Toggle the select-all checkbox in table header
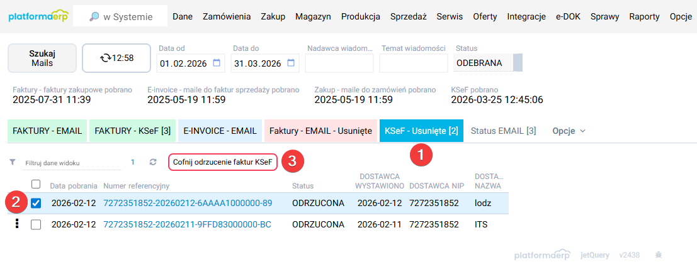The width and height of the screenshot is (697, 267). (36, 184)
